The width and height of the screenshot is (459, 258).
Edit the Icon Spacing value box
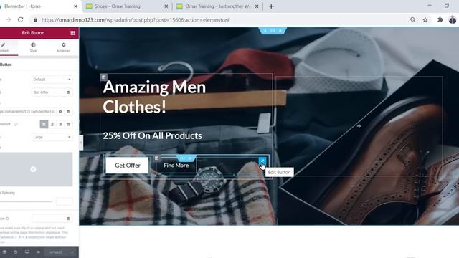[x=64, y=201]
